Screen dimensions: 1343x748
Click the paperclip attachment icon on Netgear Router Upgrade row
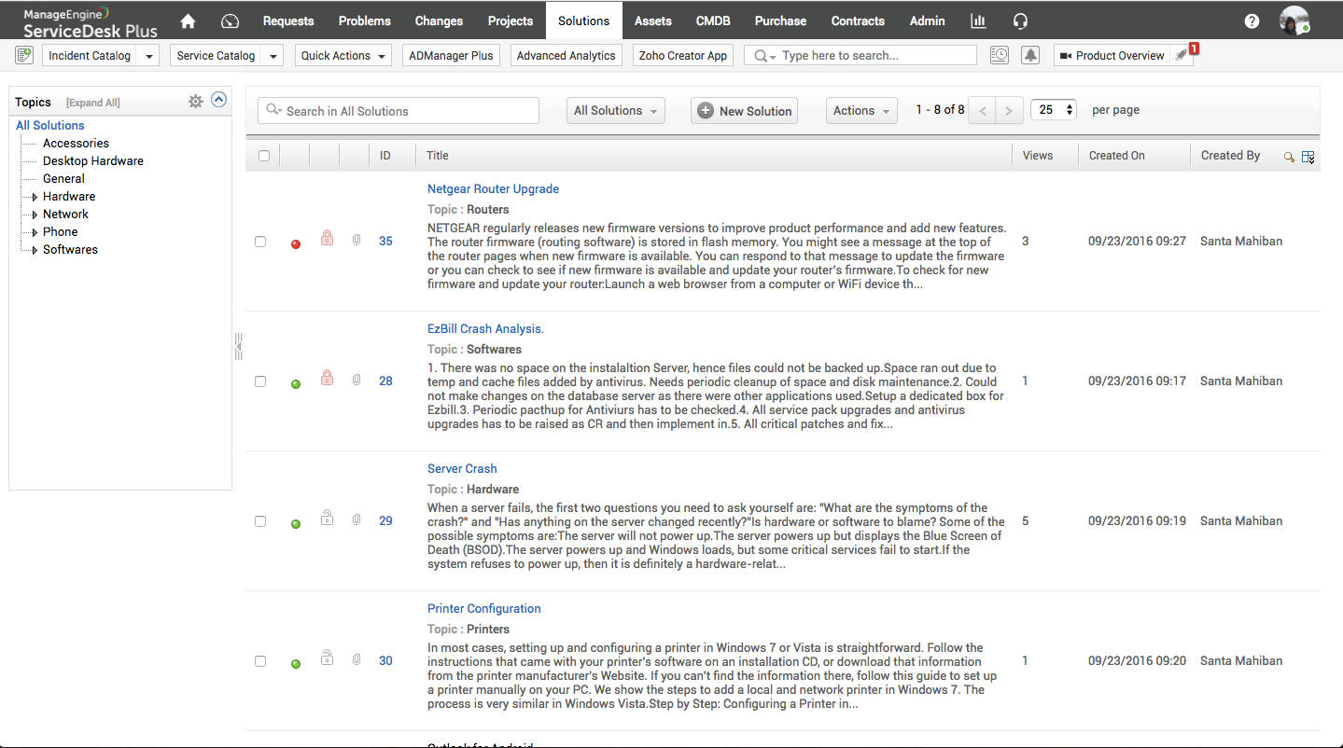[x=357, y=240]
